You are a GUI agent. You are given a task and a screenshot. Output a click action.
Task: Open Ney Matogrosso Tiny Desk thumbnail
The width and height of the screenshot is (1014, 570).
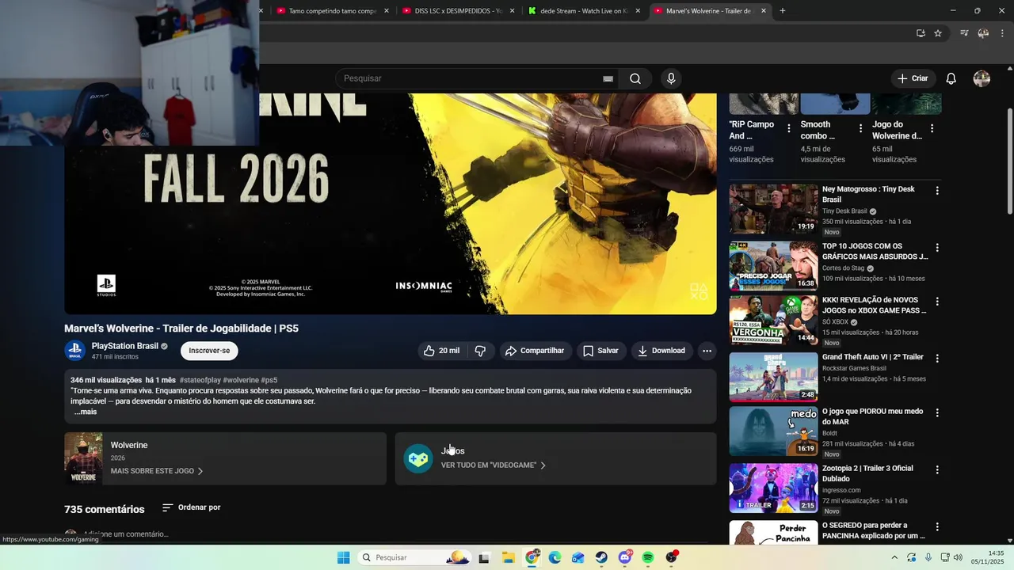(x=773, y=209)
